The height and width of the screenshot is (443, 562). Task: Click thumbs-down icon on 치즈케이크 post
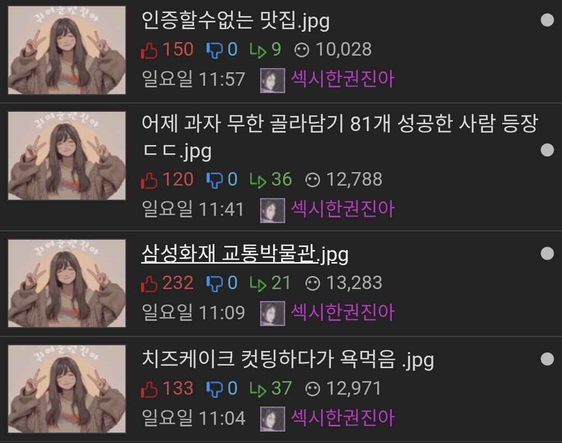point(214,389)
